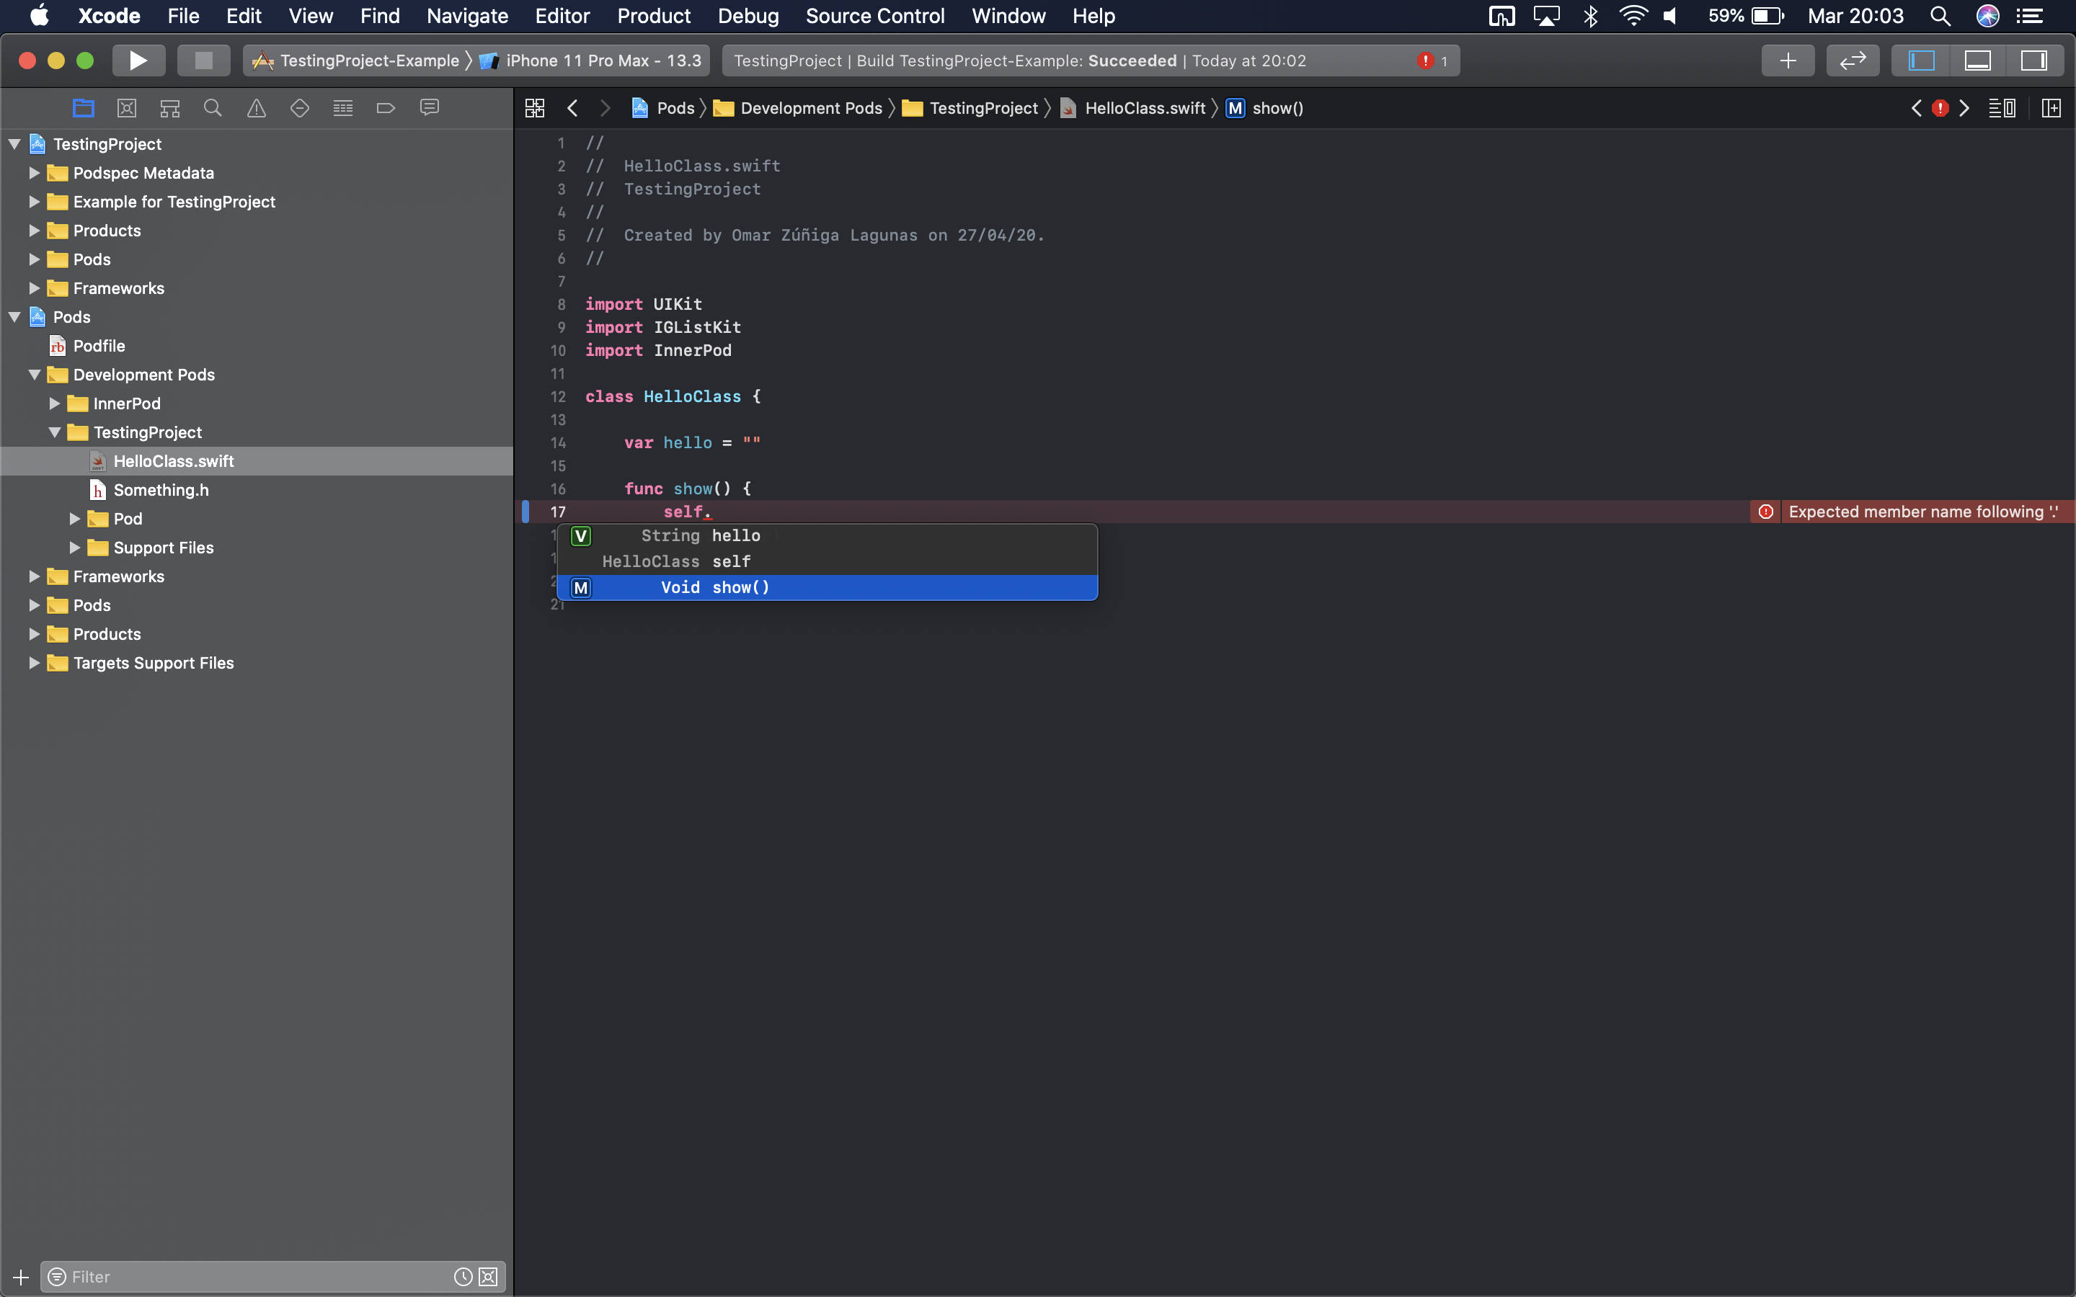This screenshot has width=2076, height=1297.
Task: Open the related items grid icon
Action: [x=534, y=108]
